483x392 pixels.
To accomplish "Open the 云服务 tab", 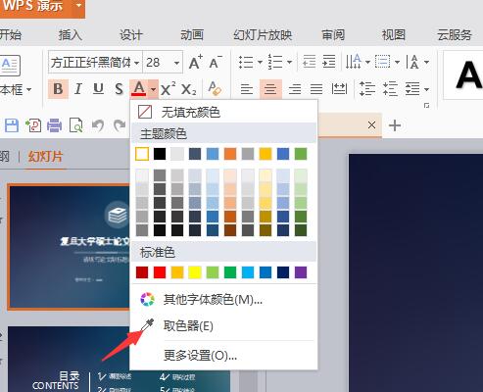I will (x=455, y=34).
